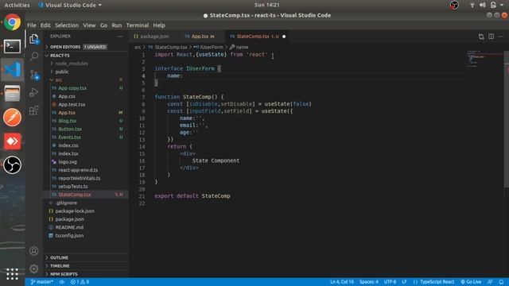The height and width of the screenshot is (286, 509).
Task: Open the Manage gear icon
Action: pyautogui.click(x=33, y=269)
